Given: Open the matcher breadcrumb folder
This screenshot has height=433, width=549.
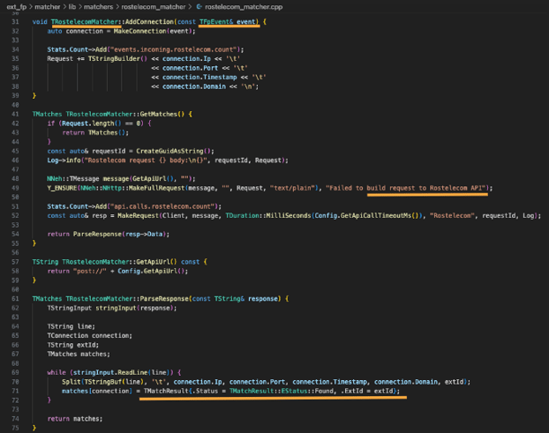Looking at the screenshot, I should pos(48,7).
